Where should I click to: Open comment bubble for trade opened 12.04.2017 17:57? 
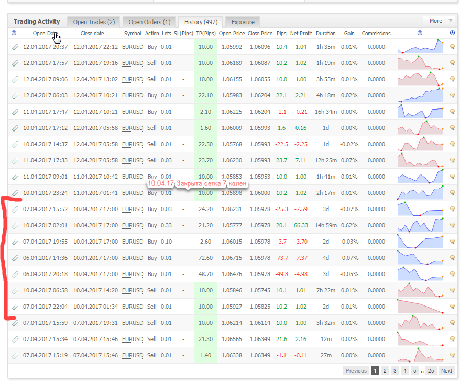coord(452,62)
